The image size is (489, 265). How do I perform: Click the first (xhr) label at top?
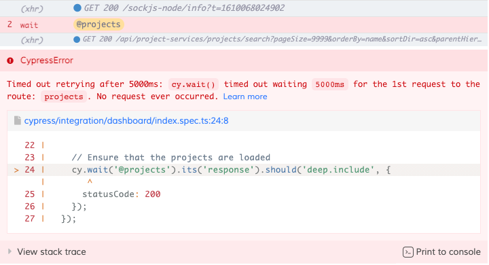click(32, 9)
